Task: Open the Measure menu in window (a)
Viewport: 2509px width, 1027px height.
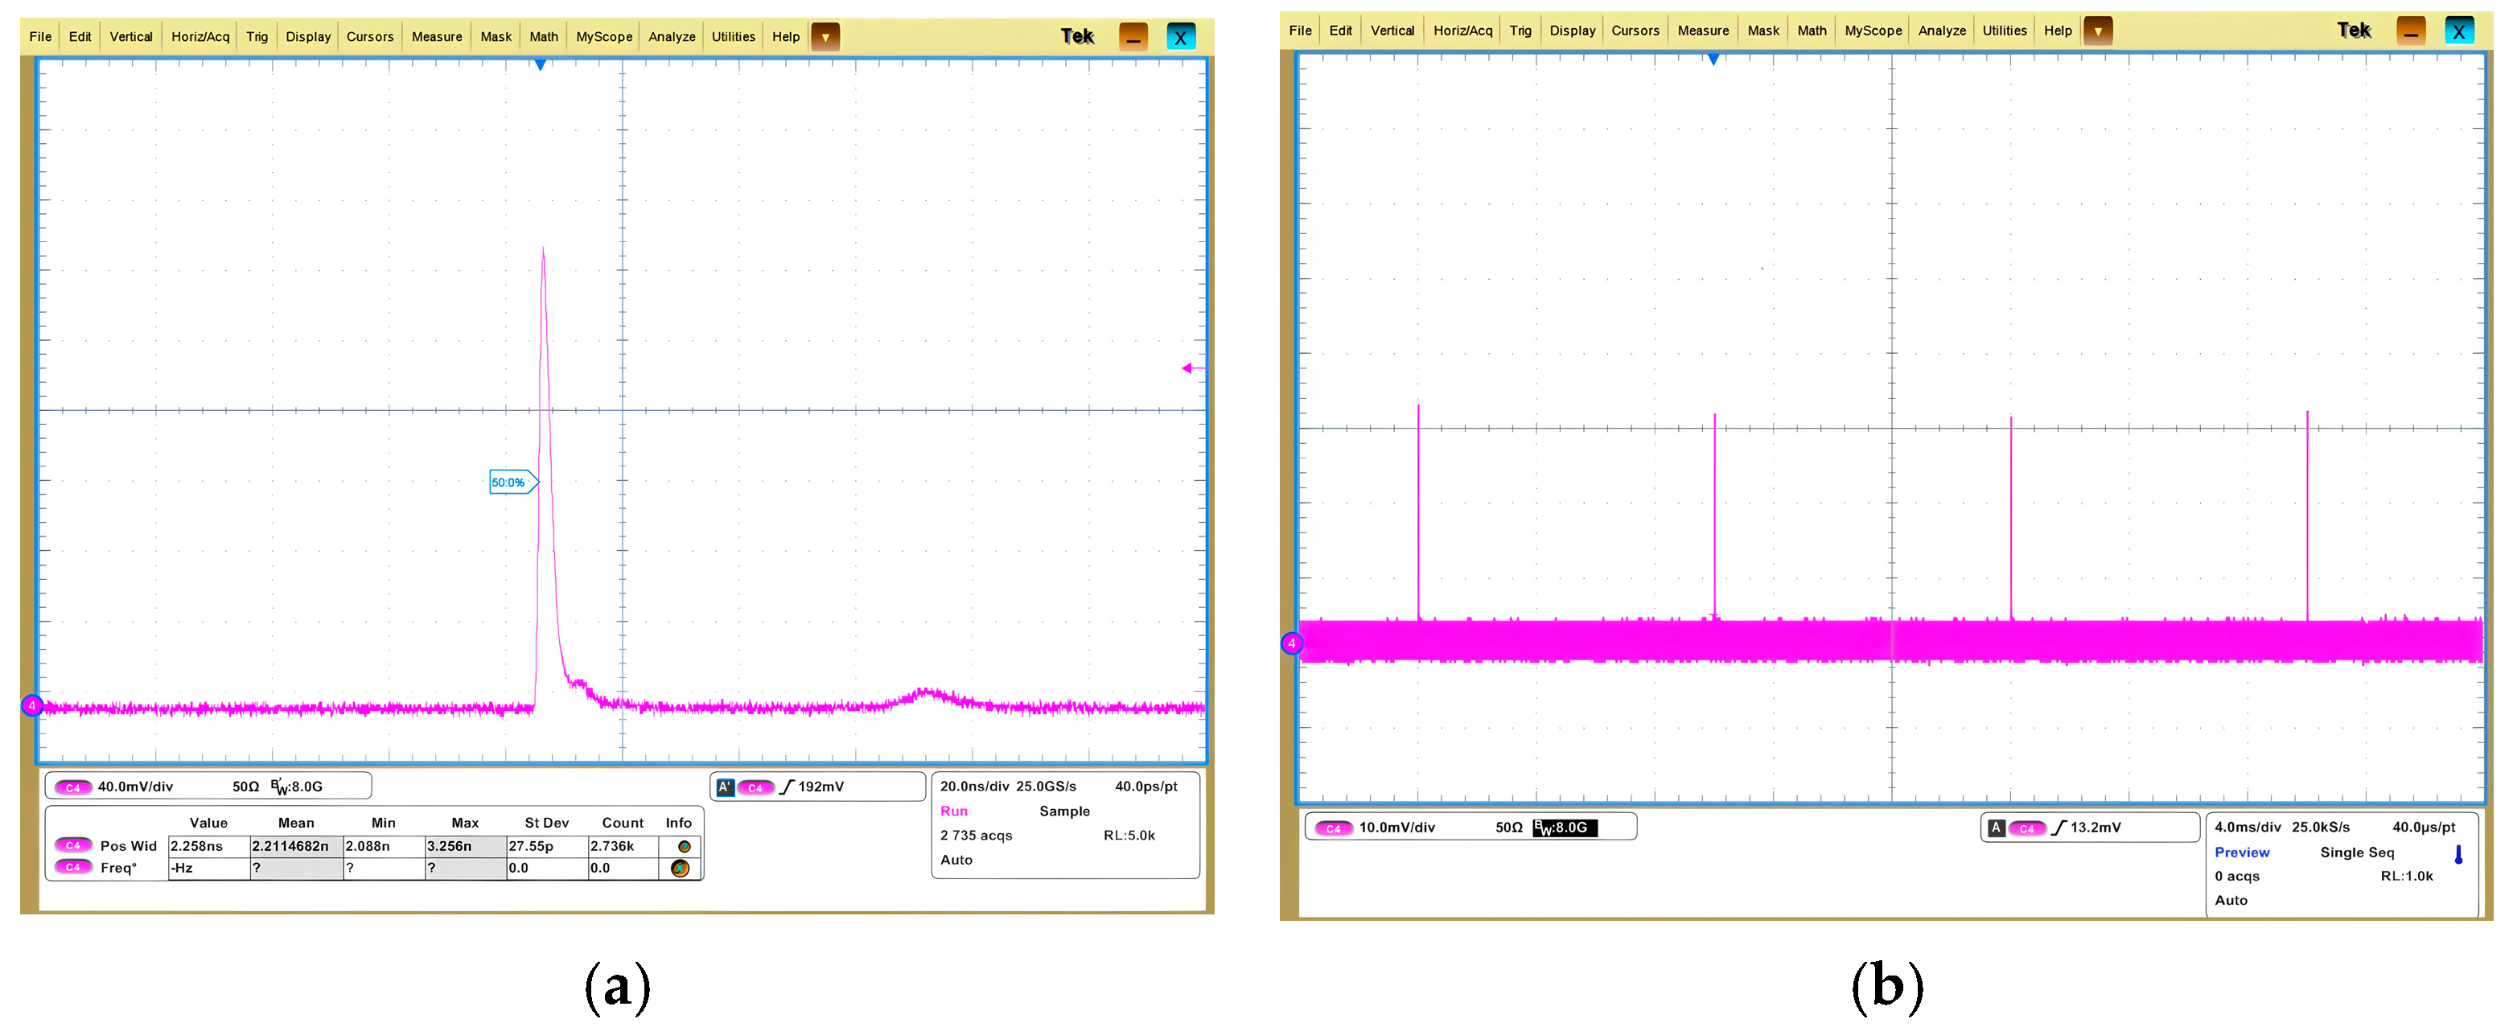Action: pos(436,37)
